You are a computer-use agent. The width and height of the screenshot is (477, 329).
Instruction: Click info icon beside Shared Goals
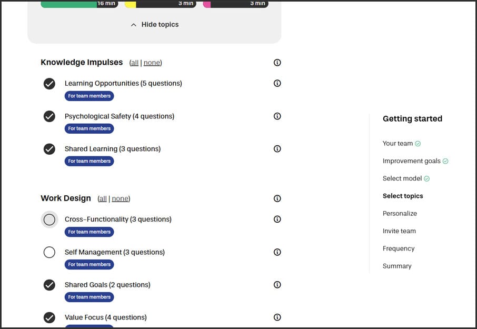[277, 285]
